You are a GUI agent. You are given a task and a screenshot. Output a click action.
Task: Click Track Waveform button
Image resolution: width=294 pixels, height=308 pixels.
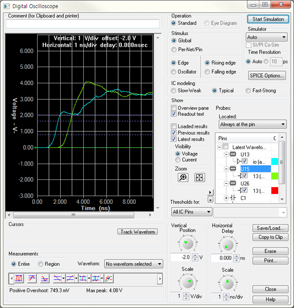137,232
